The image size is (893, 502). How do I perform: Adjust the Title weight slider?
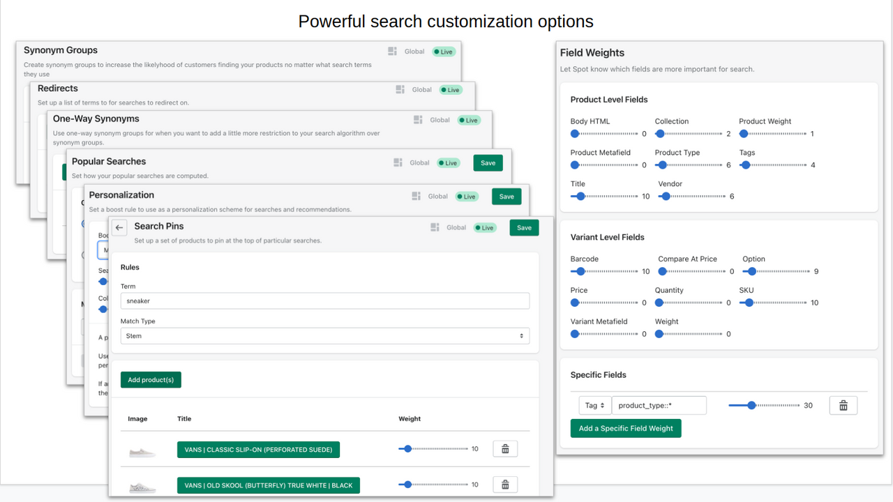pyautogui.click(x=604, y=197)
